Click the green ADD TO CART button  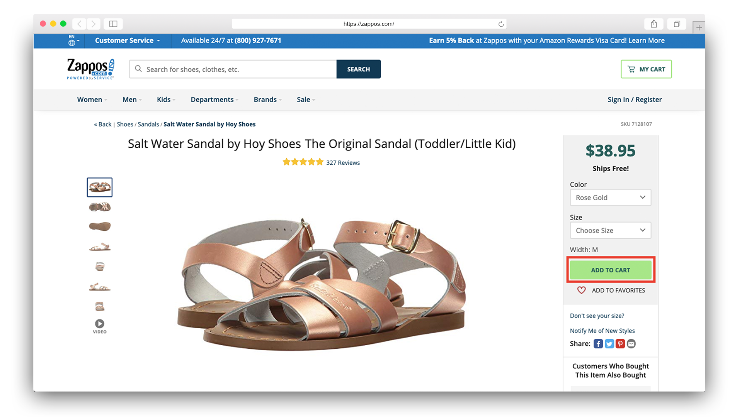pos(611,270)
